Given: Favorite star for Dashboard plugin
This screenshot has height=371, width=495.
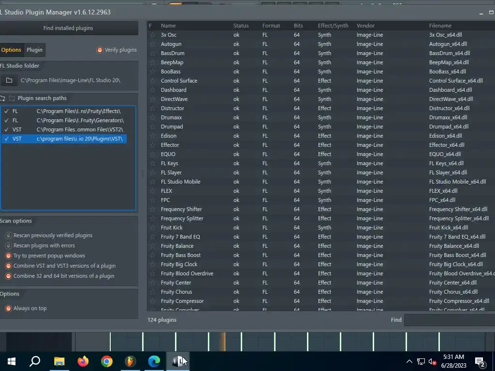Looking at the screenshot, I should (x=152, y=90).
